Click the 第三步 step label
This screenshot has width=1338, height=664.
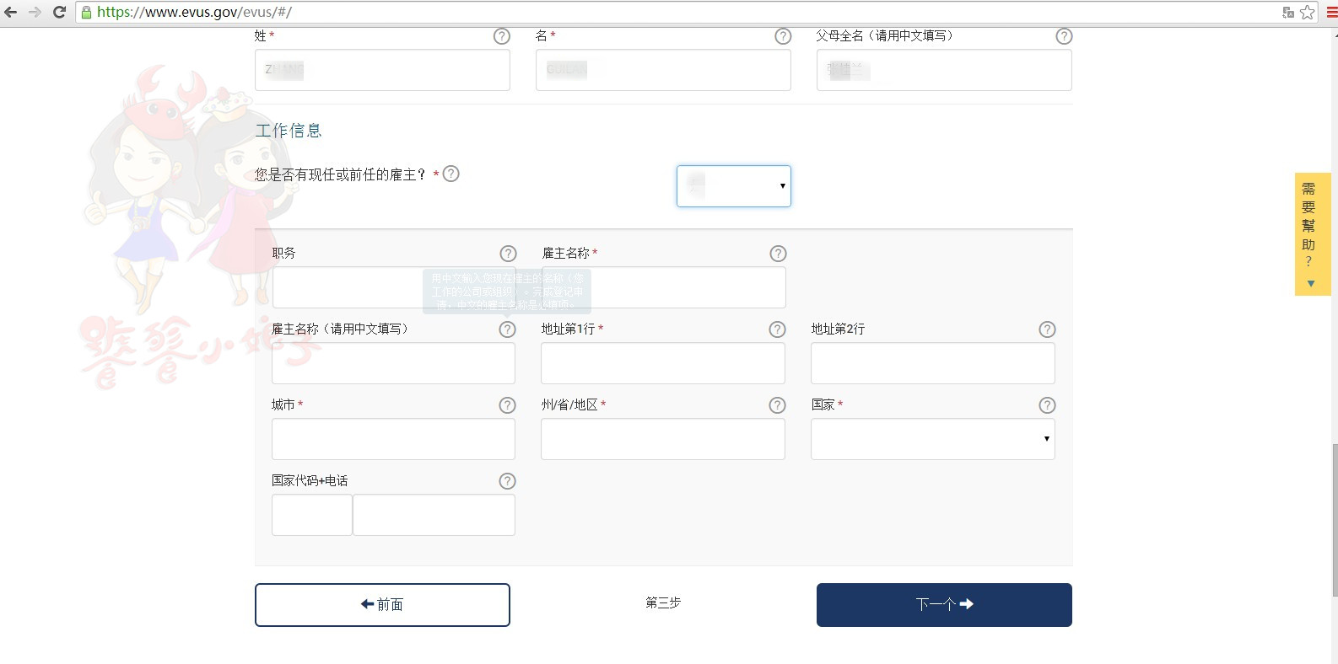tap(663, 602)
